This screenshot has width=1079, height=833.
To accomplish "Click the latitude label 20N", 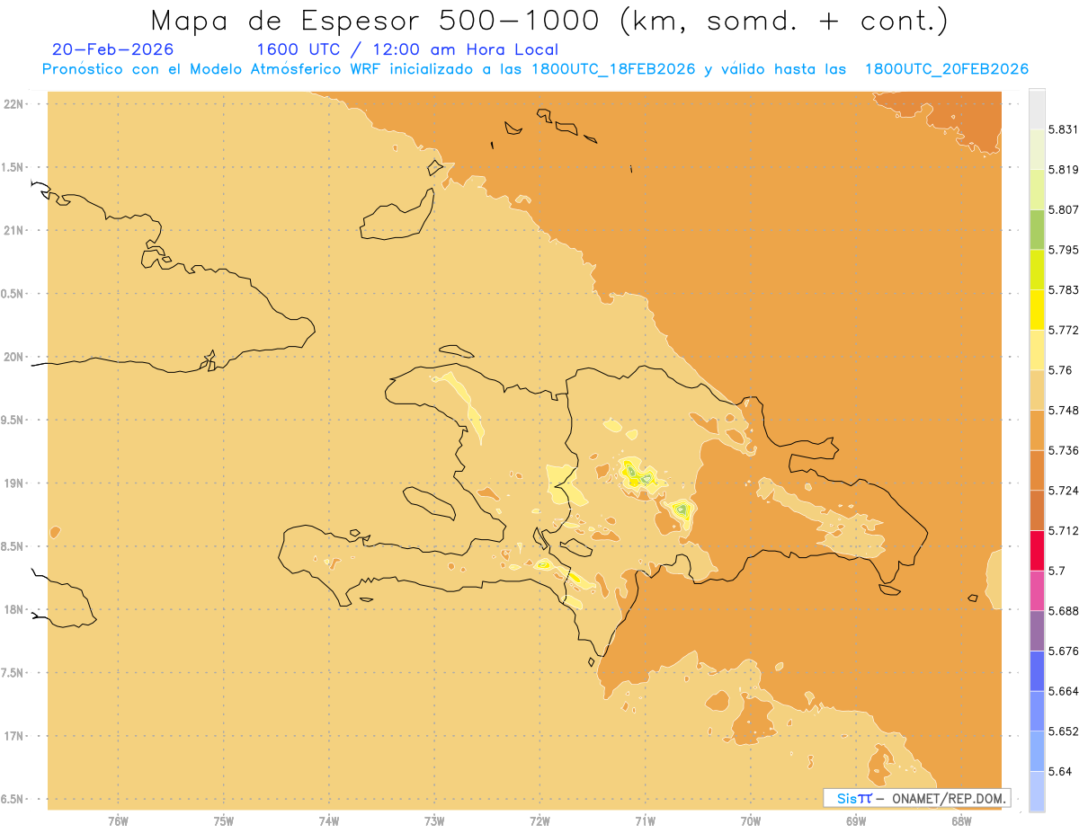I will click(13, 357).
